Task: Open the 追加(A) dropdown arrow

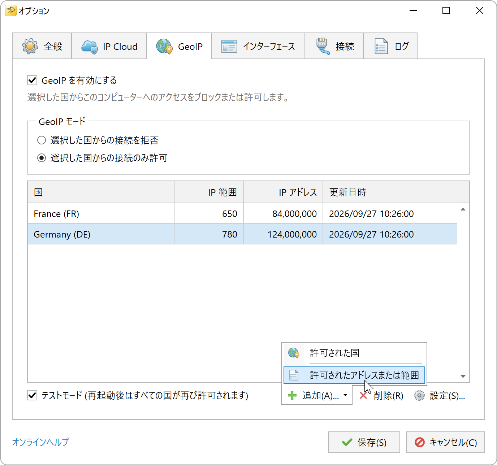Action: [x=345, y=395]
